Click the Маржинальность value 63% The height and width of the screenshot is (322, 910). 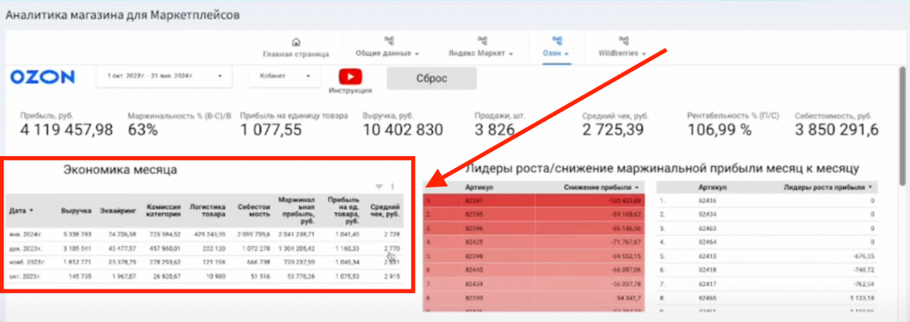[x=143, y=129]
